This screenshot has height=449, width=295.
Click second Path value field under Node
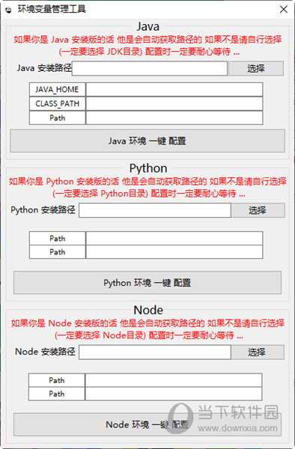[174, 394]
